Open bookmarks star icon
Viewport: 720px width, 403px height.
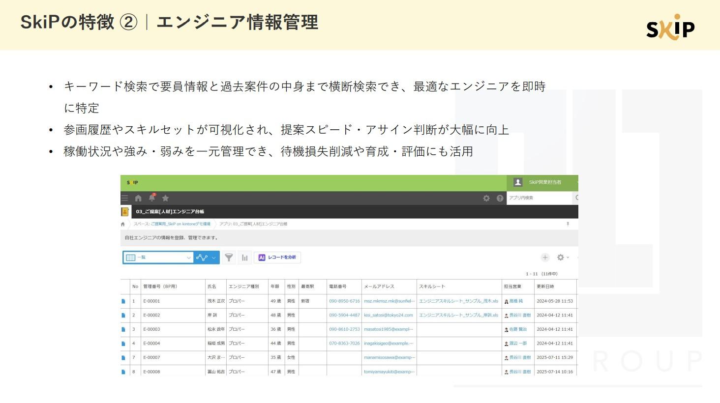[166, 198]
